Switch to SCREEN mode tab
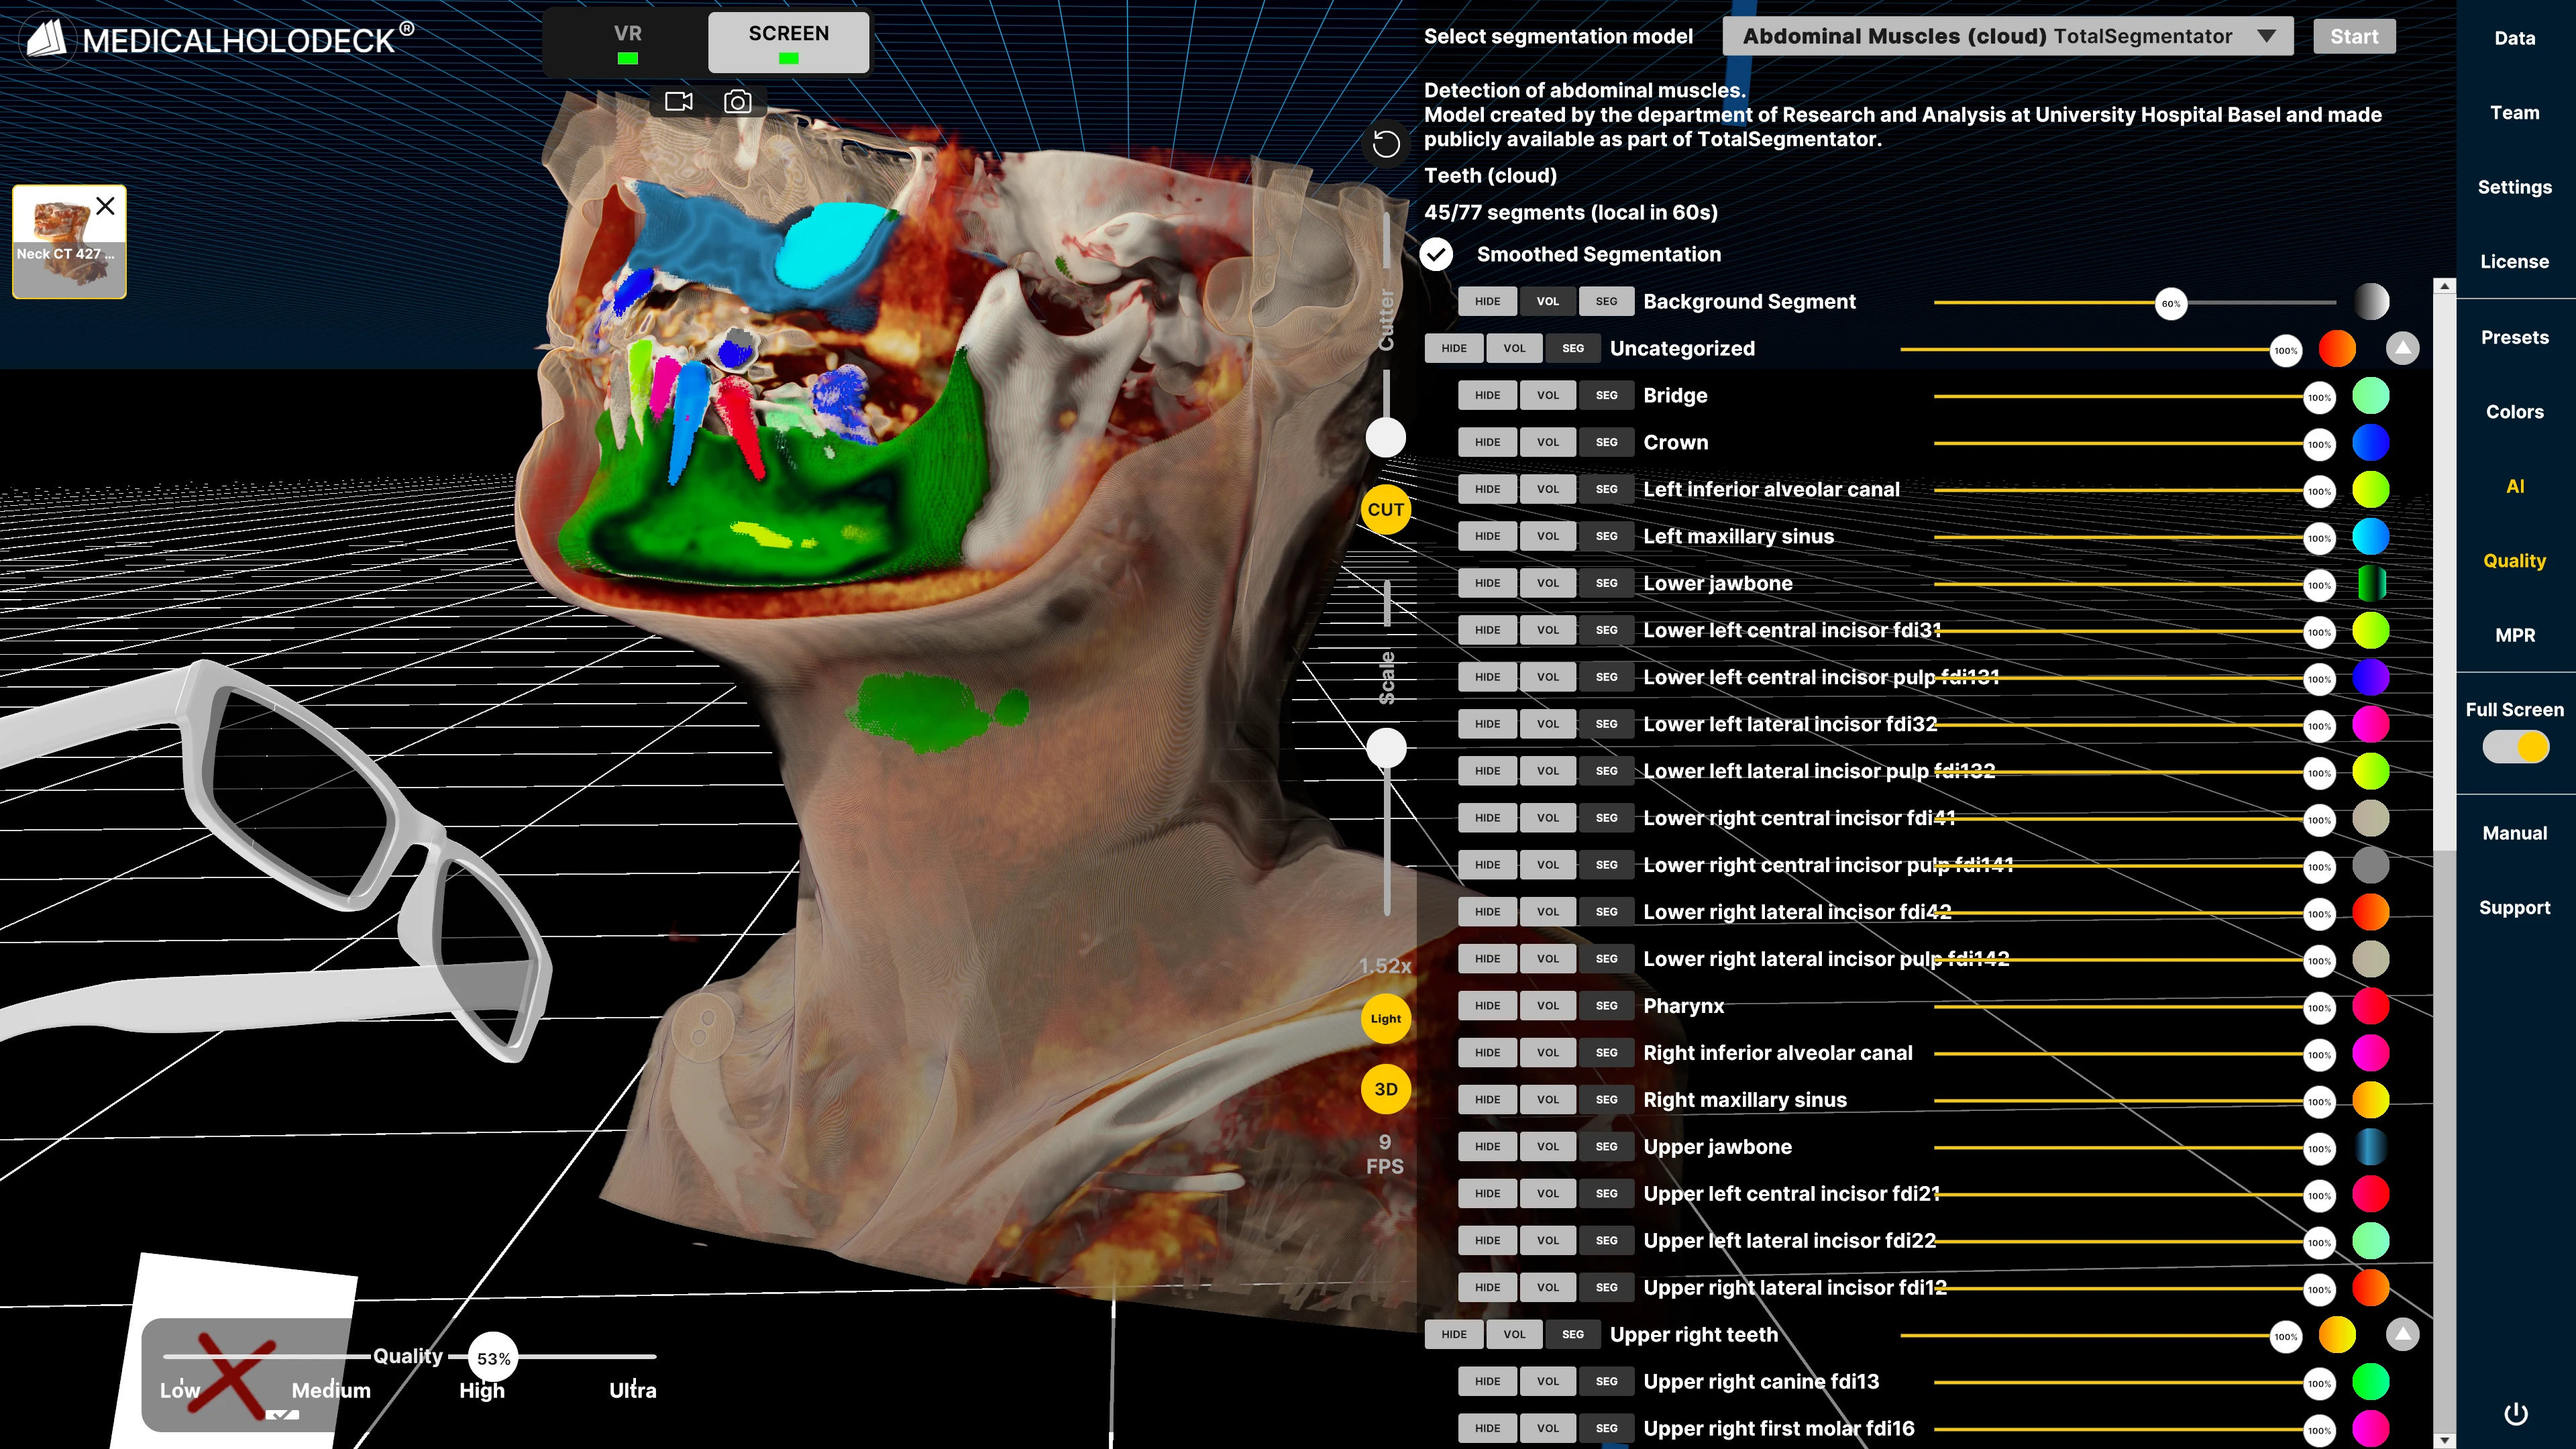Viewport: 2576px width, 1449px height. (788, 42)
